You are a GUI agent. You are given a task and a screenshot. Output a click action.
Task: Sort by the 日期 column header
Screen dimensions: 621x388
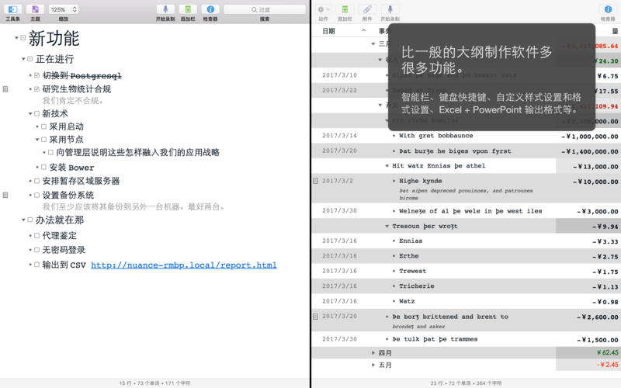tap(328, 31)
